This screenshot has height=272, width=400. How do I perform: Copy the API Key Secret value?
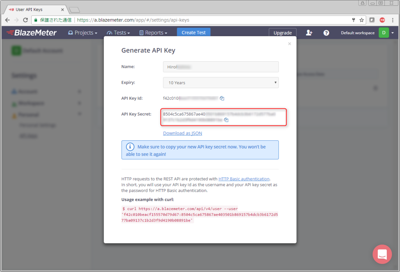pos(226,120)
